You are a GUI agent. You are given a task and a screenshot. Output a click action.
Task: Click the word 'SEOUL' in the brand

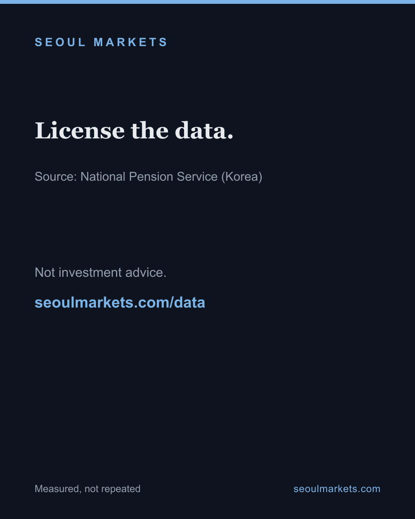tap(60, 42)
